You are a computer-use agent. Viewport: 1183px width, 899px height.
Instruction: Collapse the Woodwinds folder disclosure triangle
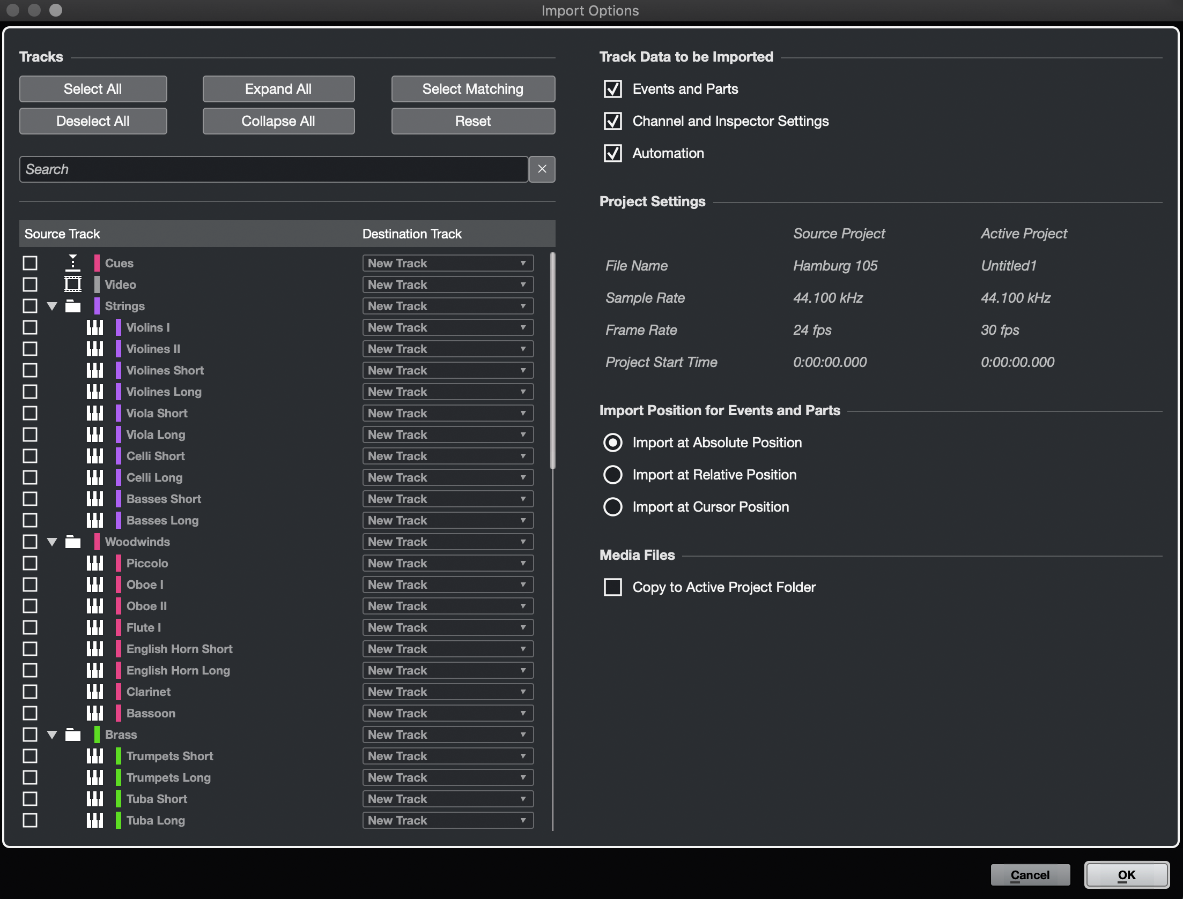click(x=51, y=542)
